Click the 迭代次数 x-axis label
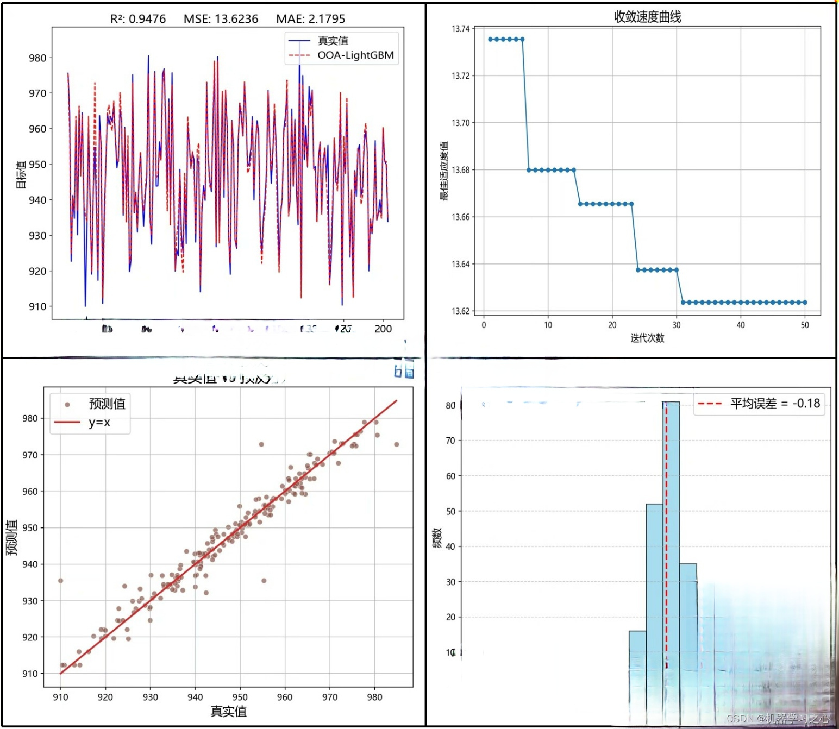The height and width of the screenshot is (729, 839). pos(647,338)
